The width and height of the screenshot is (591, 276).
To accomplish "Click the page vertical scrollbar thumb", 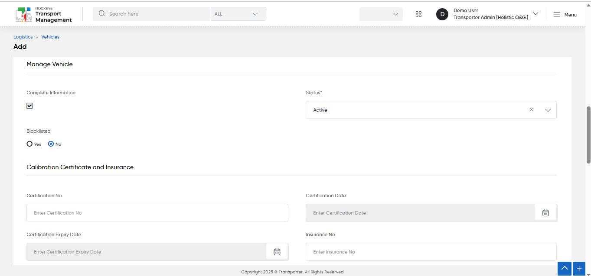I will click(588, 135).
